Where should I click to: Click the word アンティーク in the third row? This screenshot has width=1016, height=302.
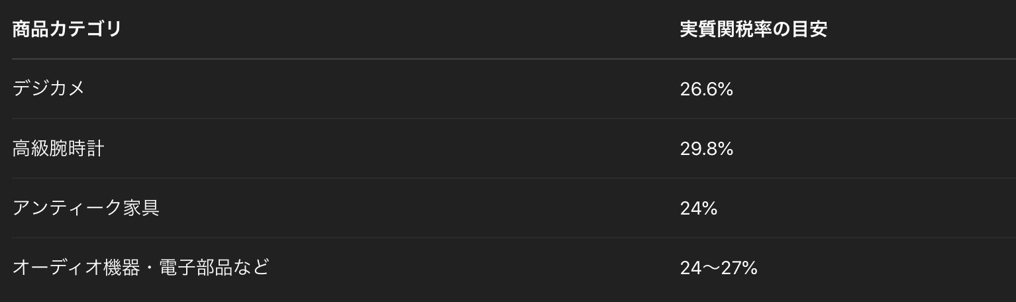point(68,208)
